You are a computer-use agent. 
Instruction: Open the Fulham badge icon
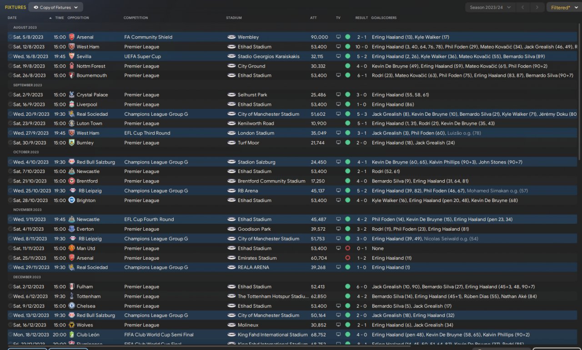[x=71, y=287]
